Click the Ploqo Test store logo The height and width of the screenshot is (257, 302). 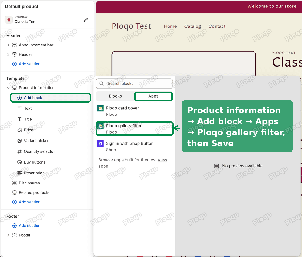(132, 26)
